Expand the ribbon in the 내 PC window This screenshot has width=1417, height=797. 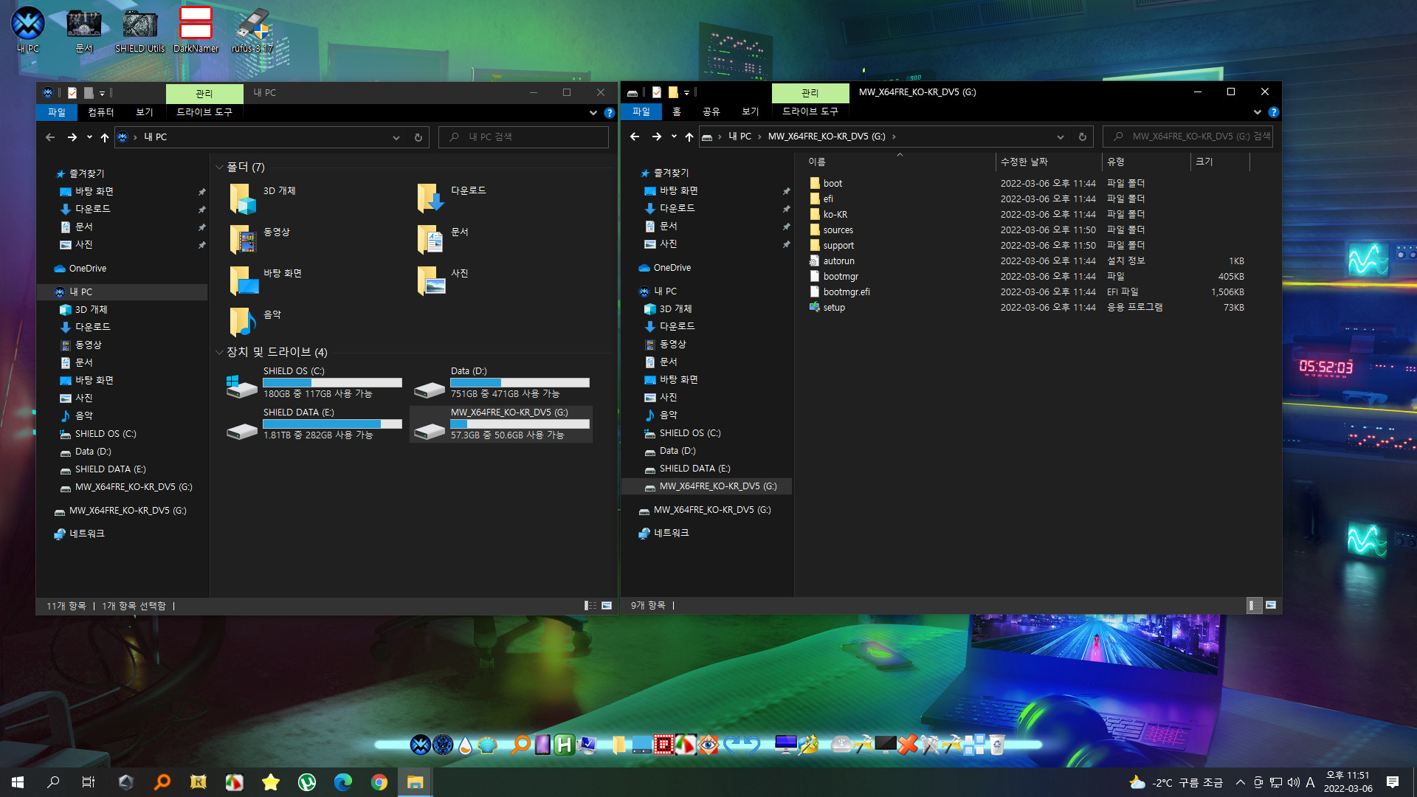593,113
